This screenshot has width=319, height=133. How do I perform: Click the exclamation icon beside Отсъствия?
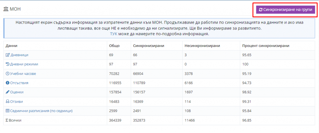click(x=8, y=83)
